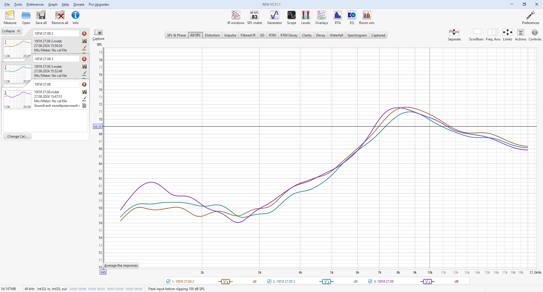Switch to the Distortion tab
This screenshot has width=543, height=292.
coord(212,35)
